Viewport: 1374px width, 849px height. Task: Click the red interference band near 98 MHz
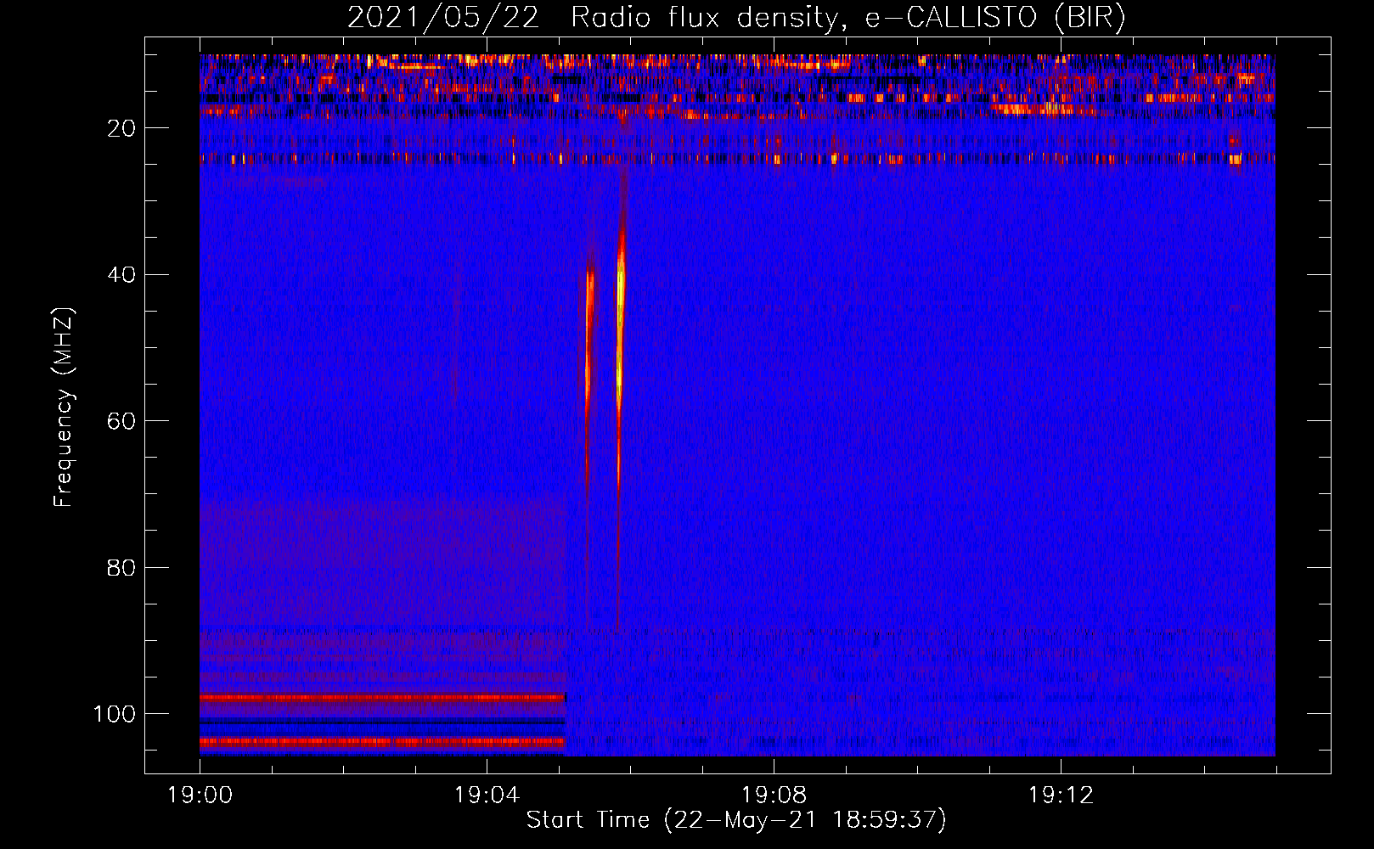point(383,698)
